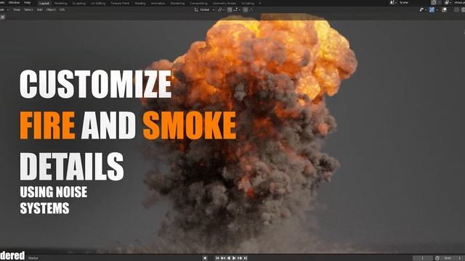465x261 pixels.
Task: Open the Geometry Nodes workspace tab
Action: coord(225,3)
